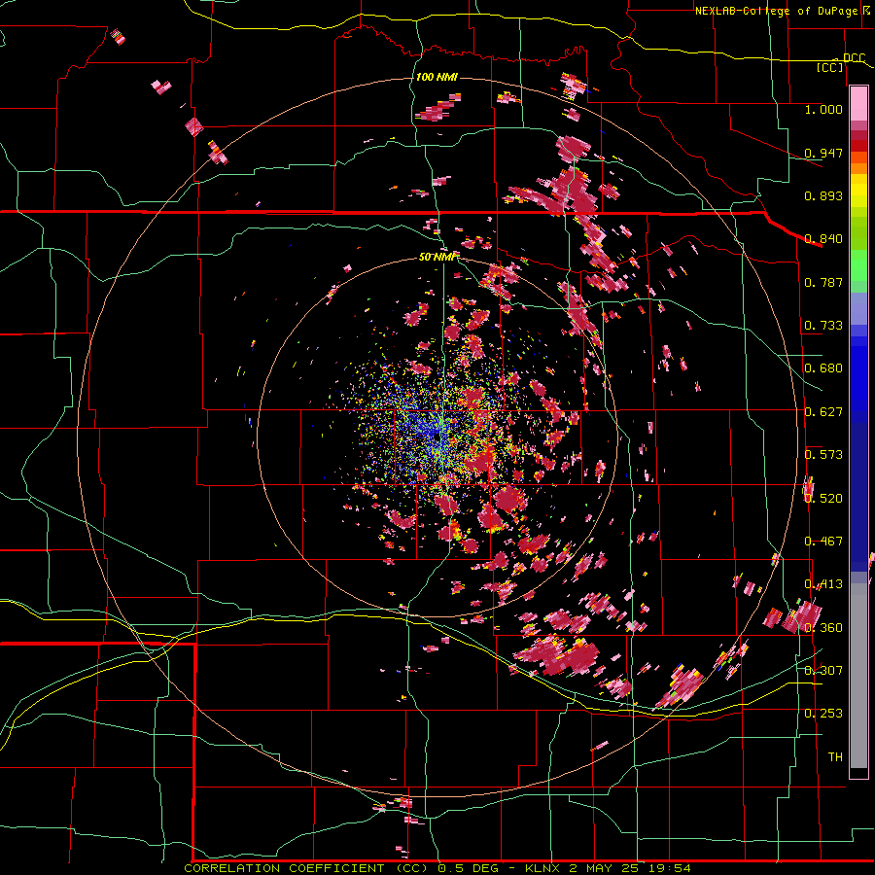Click the 0.253 value on color scale
Viewport: 875px width, 875px height.
tap(823, 714)
